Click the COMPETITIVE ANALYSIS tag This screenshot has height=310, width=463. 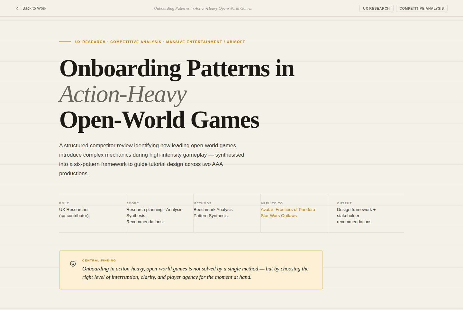[422, 8]
